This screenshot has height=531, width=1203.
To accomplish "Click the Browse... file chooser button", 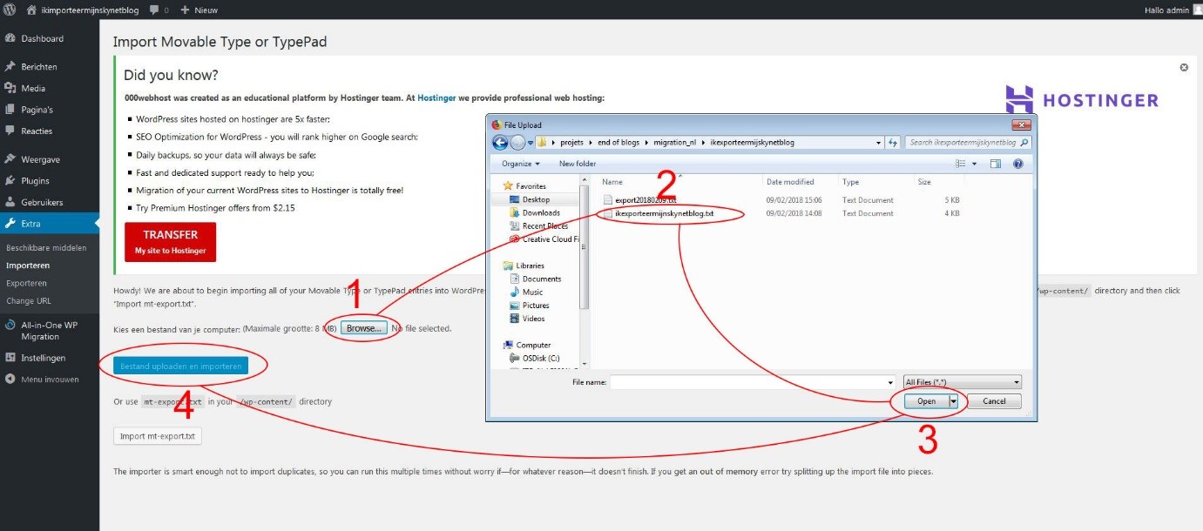I will [x=363, y=328].
